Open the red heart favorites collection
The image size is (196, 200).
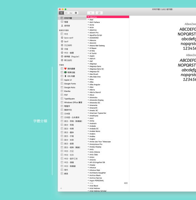[x=72, y=69]
